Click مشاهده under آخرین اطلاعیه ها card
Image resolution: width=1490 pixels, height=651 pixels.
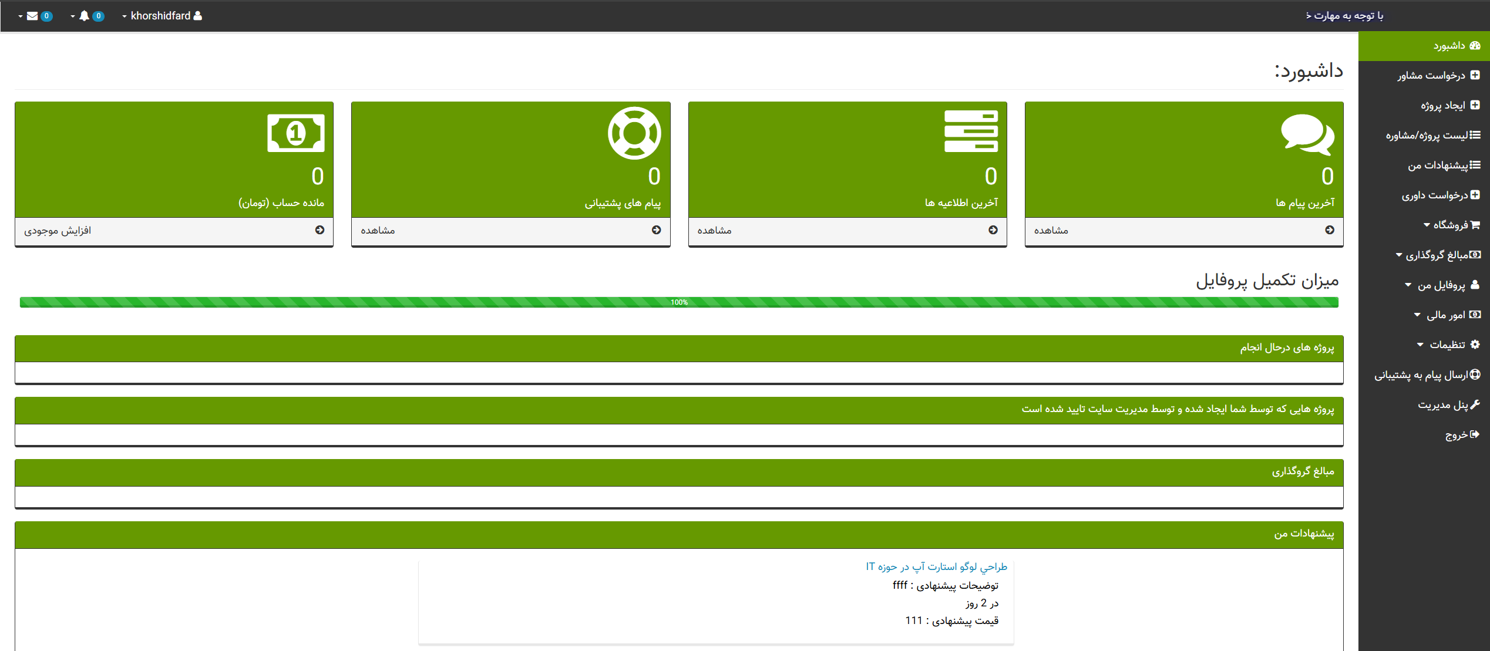[714, 231]
